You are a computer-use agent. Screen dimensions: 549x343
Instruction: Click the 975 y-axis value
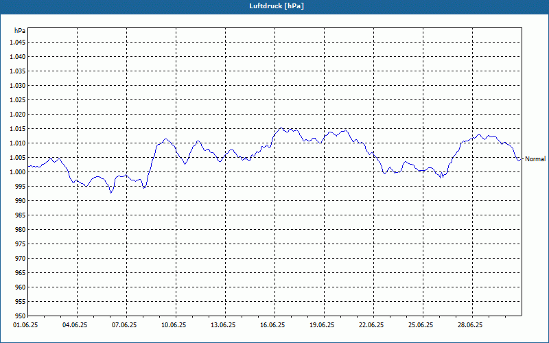[21, 244]
